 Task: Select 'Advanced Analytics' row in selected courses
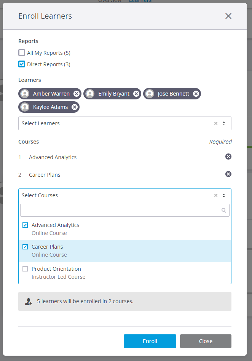point(125,157)
